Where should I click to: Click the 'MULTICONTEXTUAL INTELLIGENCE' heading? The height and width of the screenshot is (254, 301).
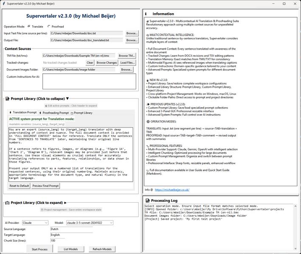[x=172, y=35]
